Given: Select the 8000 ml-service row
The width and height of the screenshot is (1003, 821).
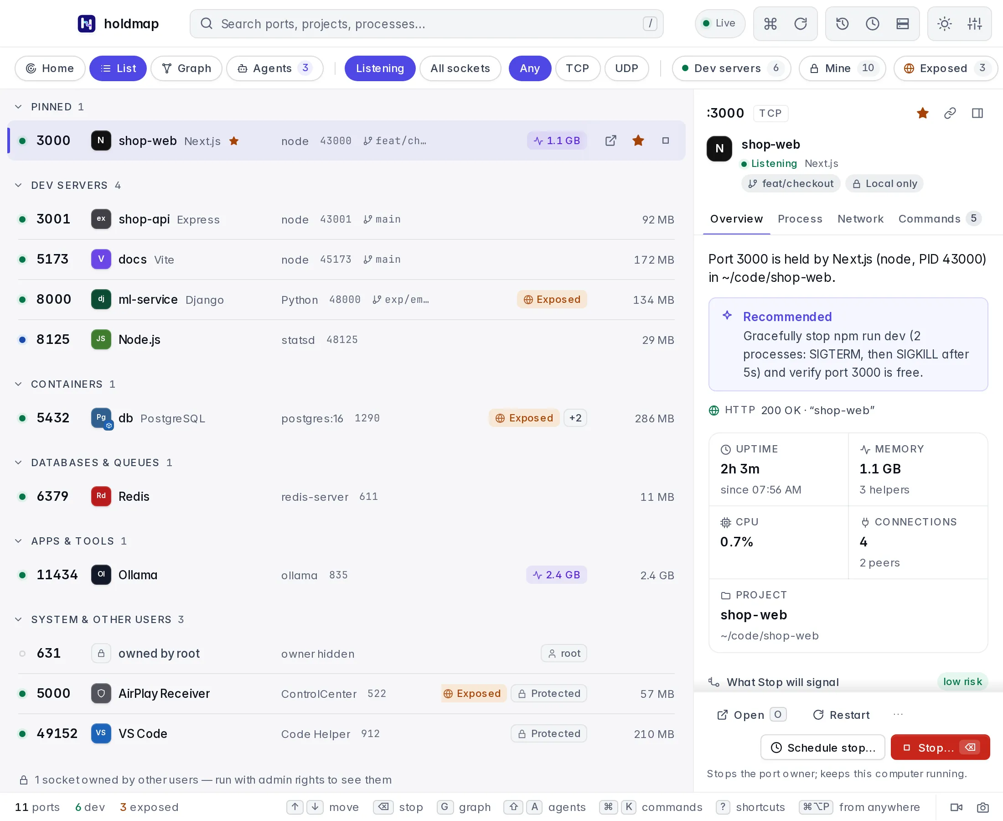Looking at the screenshot, I should pos(346,299).
